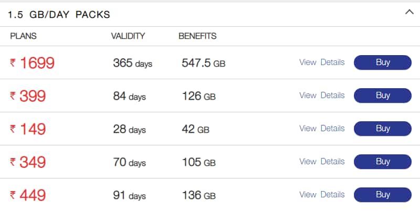Collapse the 1.5 GB/DAY PACKS section chevron
Screen dimensions: 420x211
409,12
